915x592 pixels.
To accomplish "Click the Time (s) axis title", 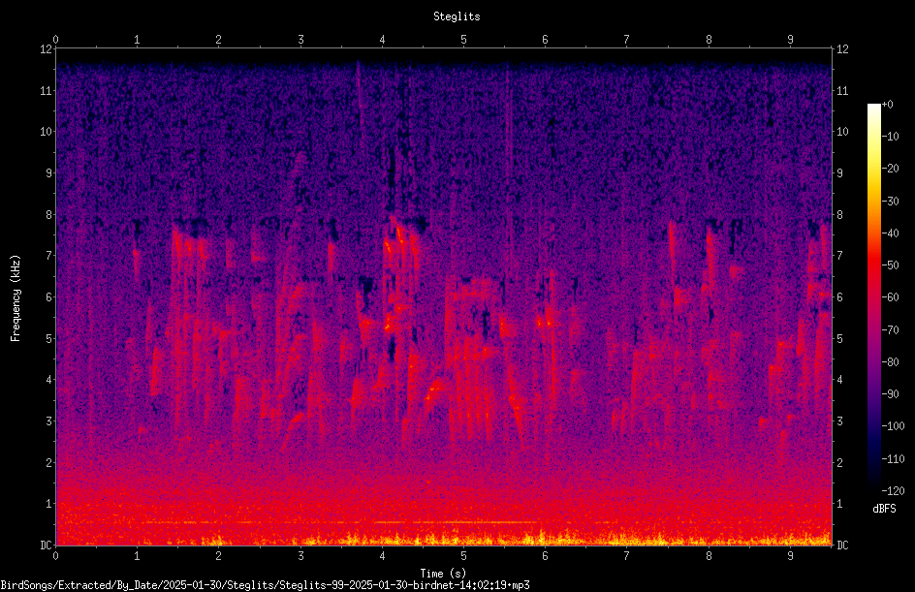I will click(x=443, y=574).
